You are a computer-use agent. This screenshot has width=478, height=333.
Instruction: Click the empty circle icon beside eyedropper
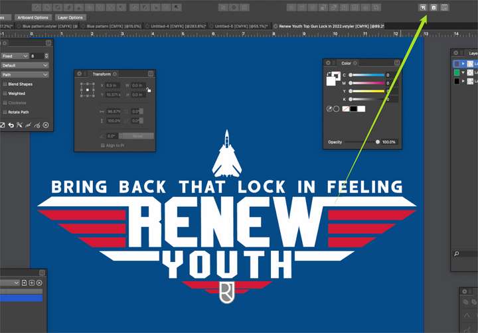click(336, 109)
